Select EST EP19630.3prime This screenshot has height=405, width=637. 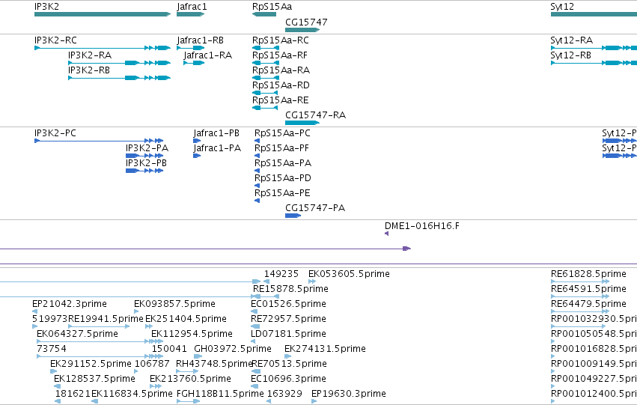coord(314,401)
